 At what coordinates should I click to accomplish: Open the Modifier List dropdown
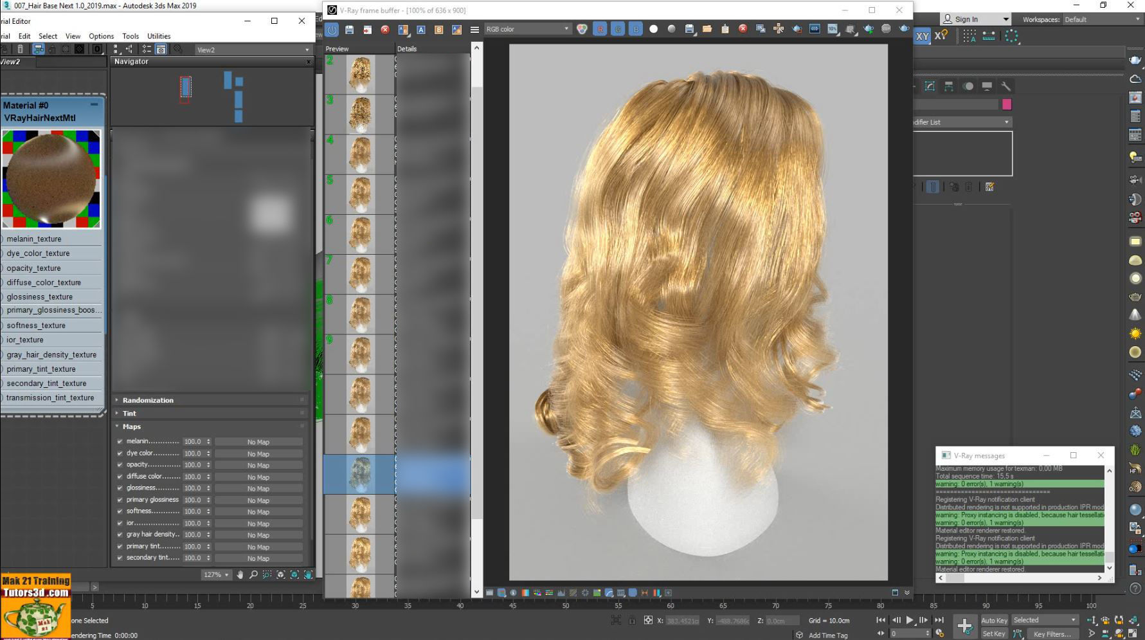pyautogui.click(x=962, y=122)
